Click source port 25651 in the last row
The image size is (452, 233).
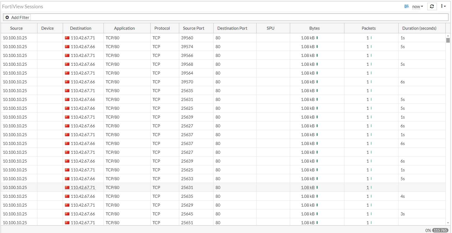click(x=187, y=223)
